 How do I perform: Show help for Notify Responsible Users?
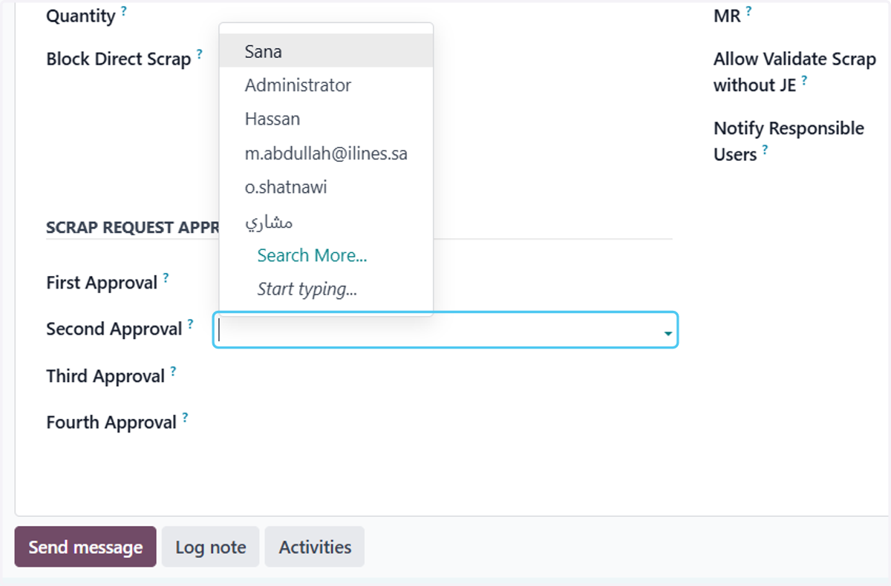click(765, 149)
